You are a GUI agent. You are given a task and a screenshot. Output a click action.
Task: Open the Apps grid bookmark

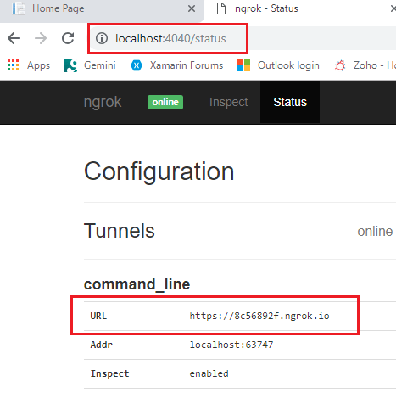tap(29, 65)
